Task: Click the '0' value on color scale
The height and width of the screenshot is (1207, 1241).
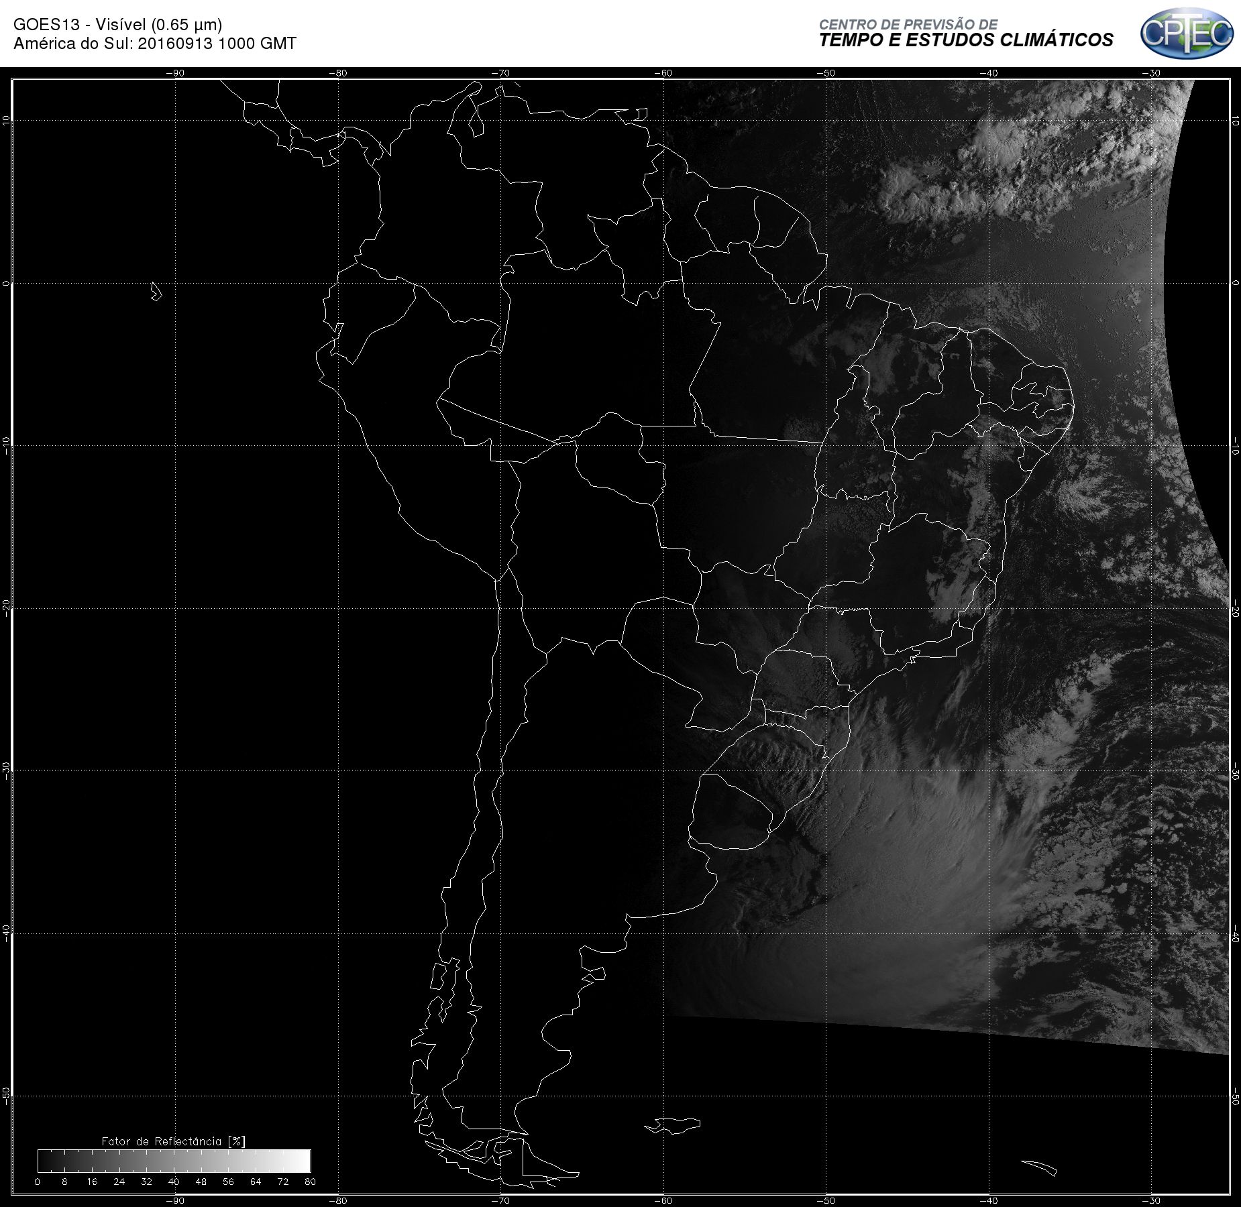Action: coord(38,1182)
